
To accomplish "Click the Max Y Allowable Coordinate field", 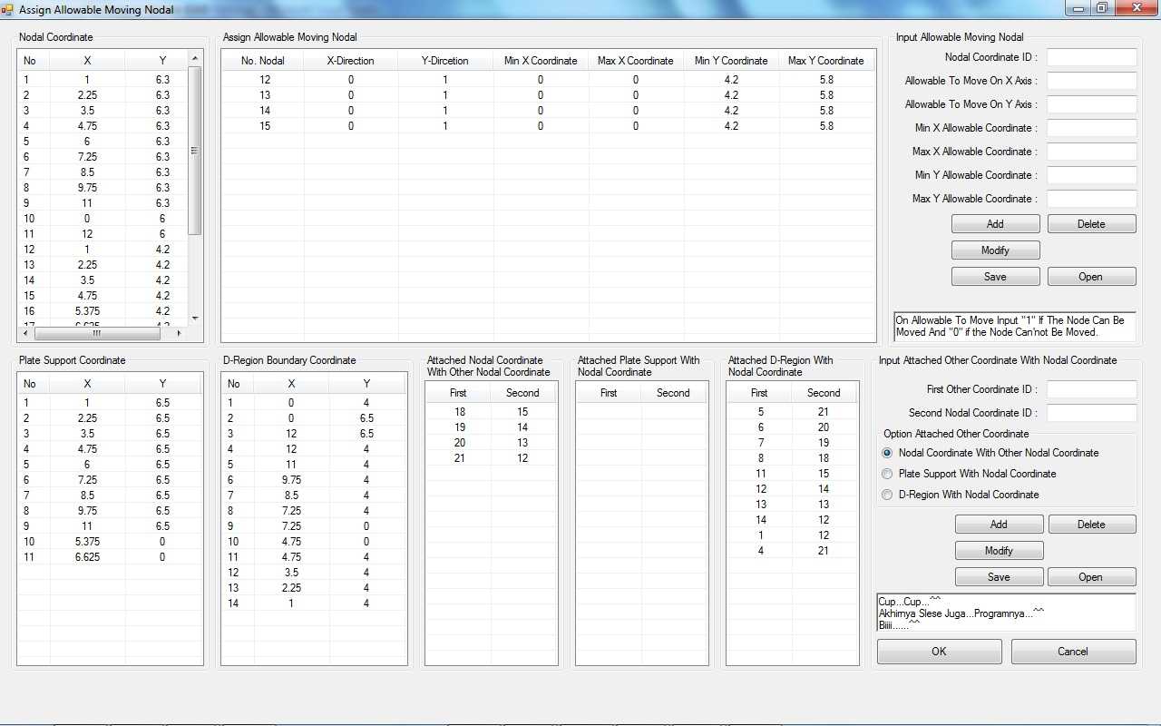I will (x=1091, y=199).
